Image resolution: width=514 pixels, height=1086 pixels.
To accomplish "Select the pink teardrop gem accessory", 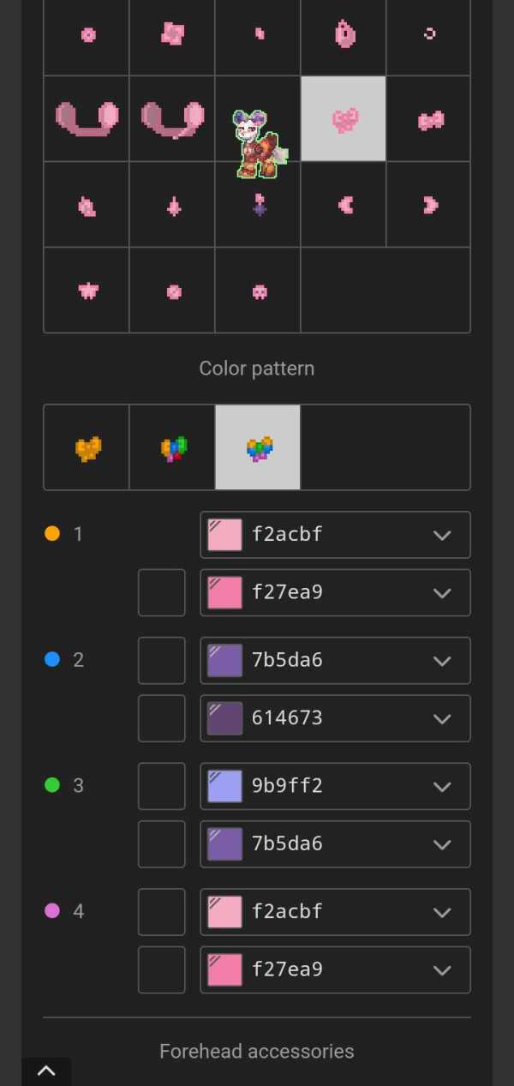I will pyautogui.click(x=344, y=34).
